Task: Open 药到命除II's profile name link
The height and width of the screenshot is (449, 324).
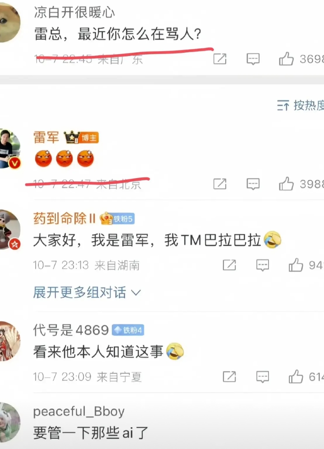Action: pyautogui.click(x=64, y=219)
